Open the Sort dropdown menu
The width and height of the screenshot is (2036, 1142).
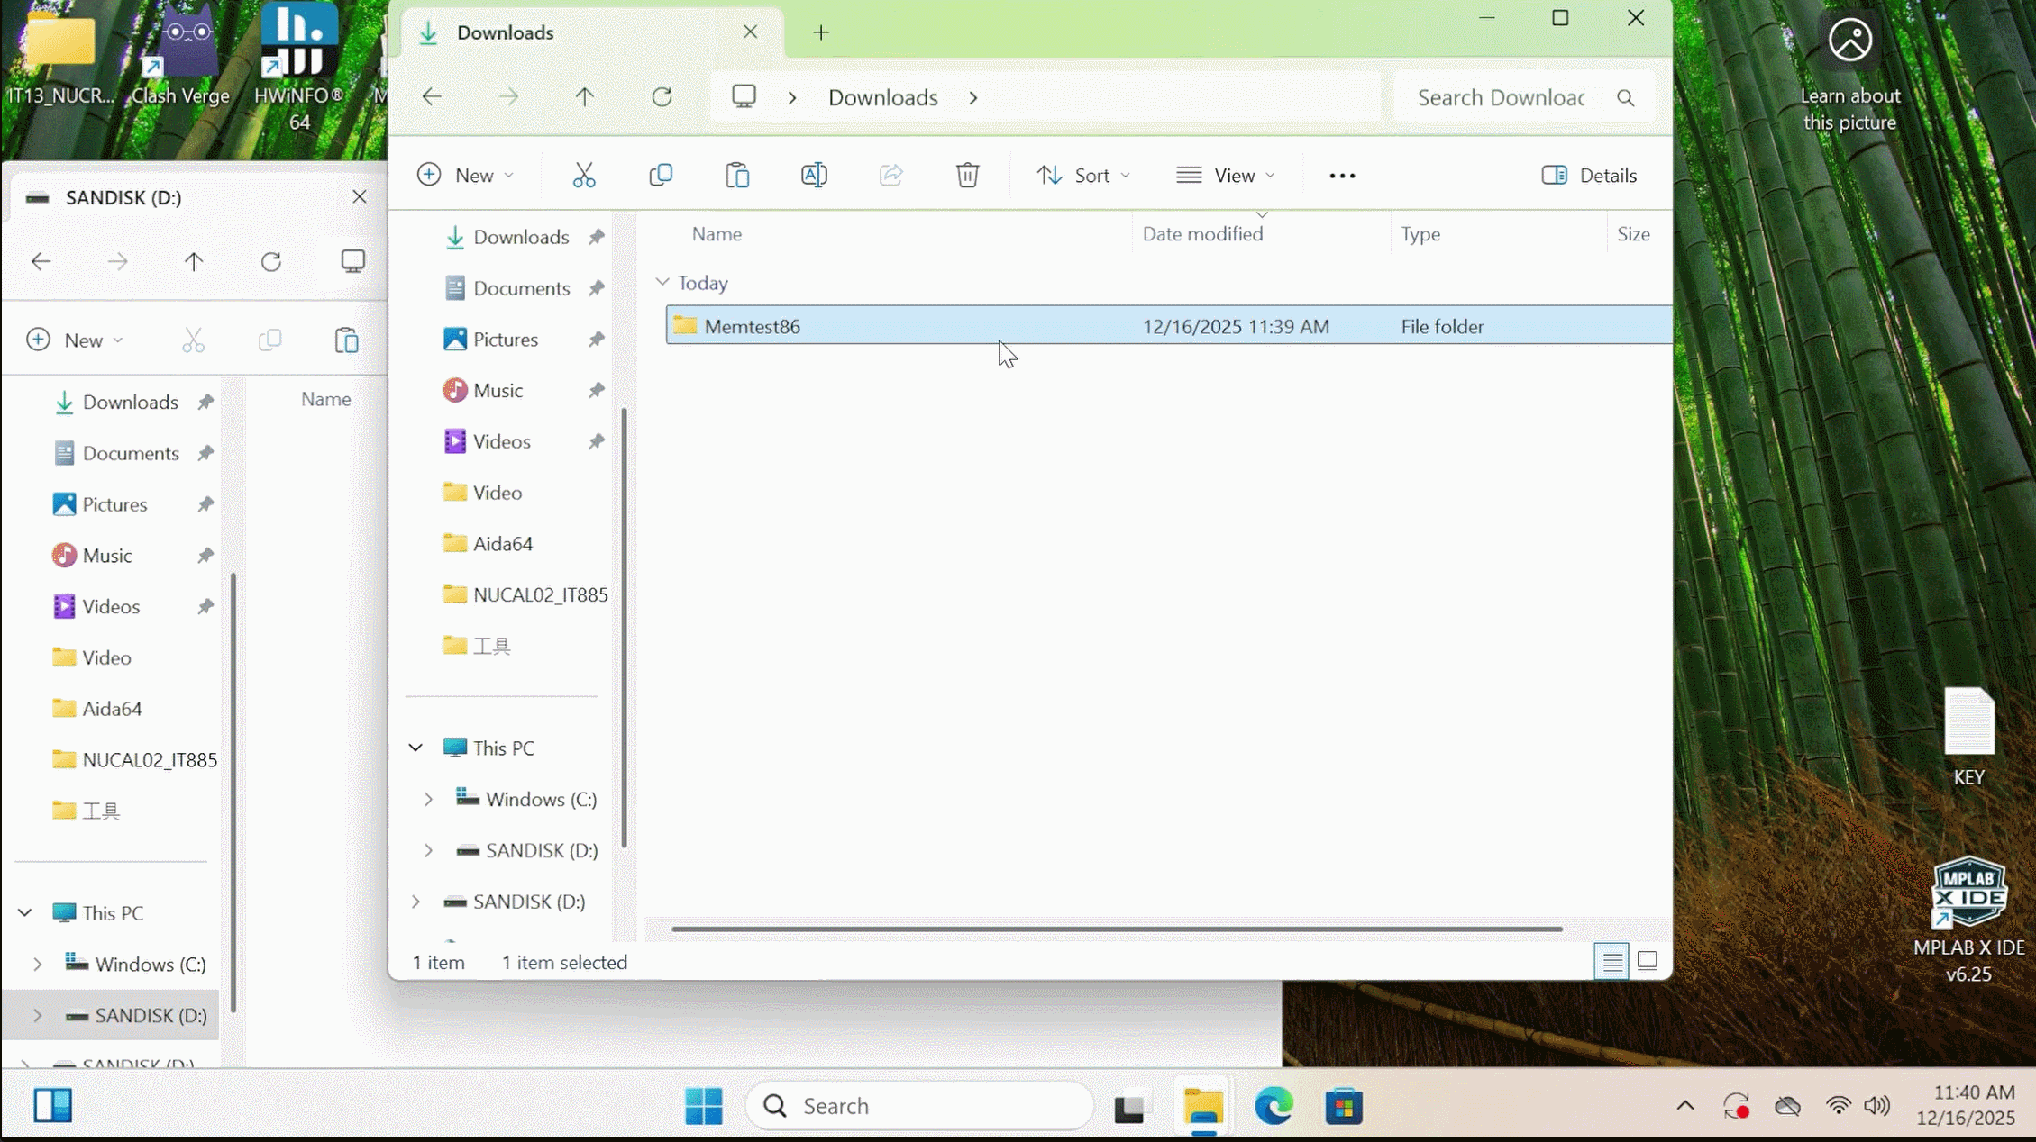click(1082, 175)
